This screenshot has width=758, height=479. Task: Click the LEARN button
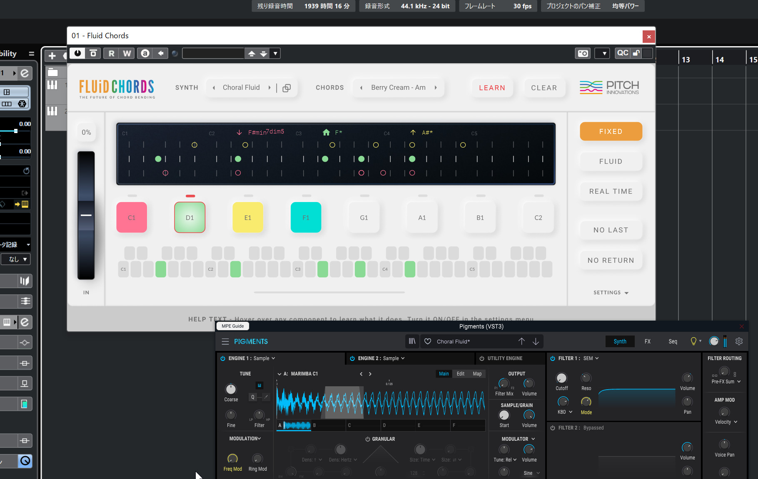click(492, 88)
